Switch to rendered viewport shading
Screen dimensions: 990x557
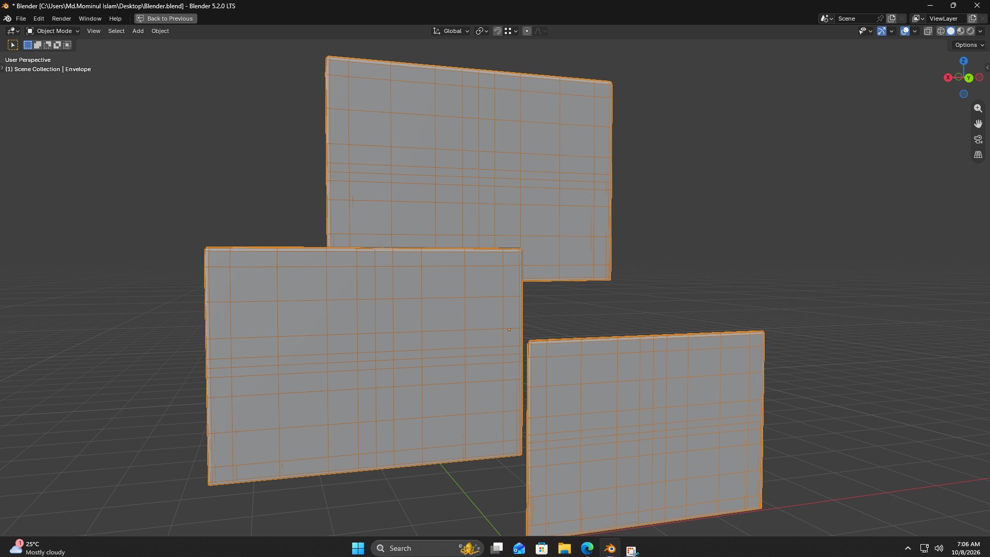[x=970, y=31]
